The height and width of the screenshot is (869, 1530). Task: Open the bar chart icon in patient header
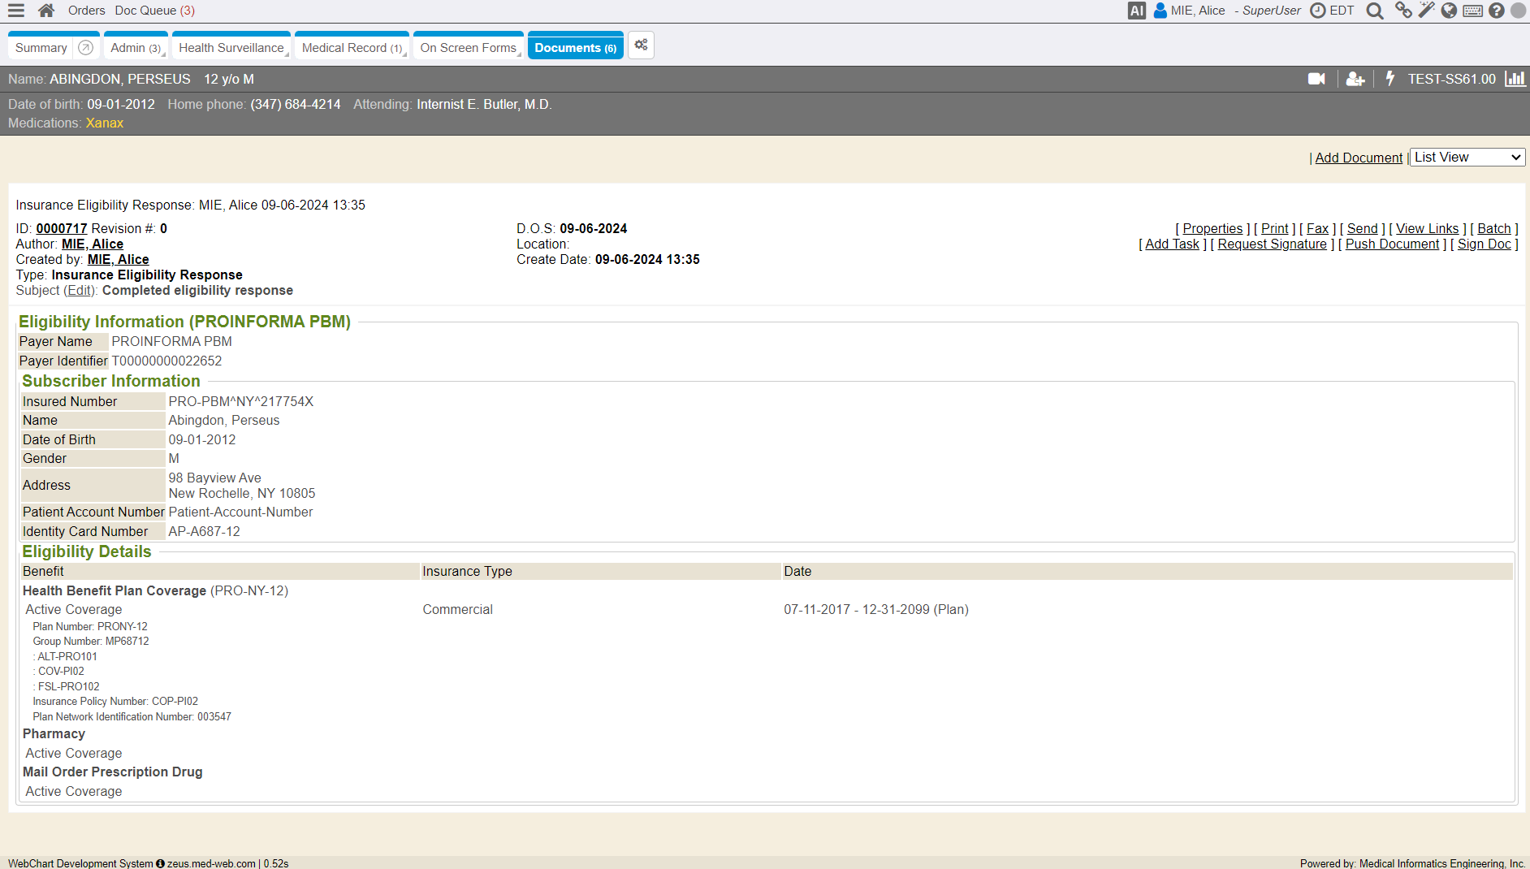click(x=1515, y=79)
